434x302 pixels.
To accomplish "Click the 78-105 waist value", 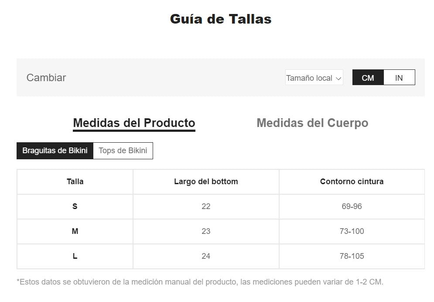I will 352,256.
